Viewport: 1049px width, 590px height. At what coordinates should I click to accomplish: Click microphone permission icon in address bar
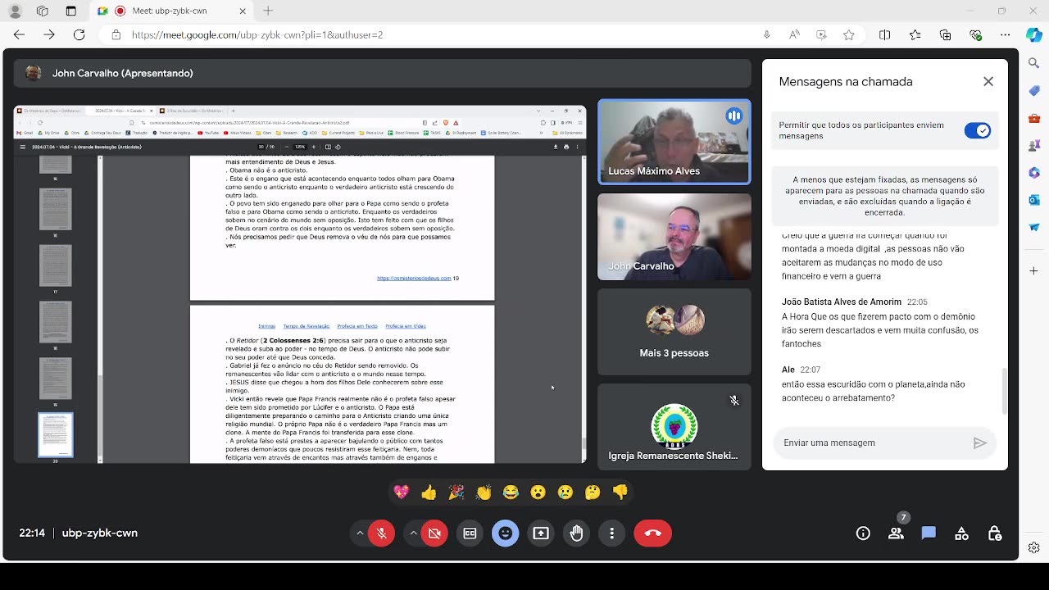766,34
